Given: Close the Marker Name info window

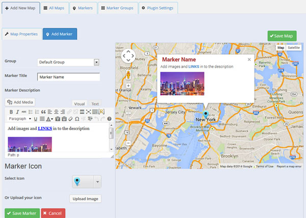Looking at the screenshot, I should pyautogui.click(x=249, y=60).
